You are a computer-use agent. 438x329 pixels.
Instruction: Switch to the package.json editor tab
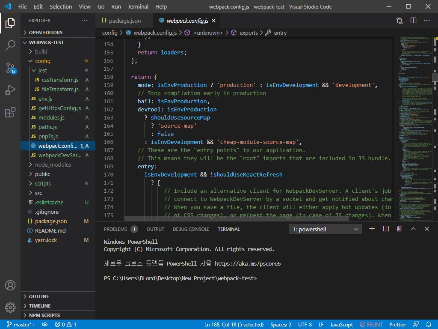click(x=124, y=21)
